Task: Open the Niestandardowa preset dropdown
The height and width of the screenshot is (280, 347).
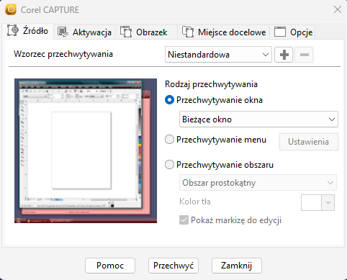Action: (218, 55)
